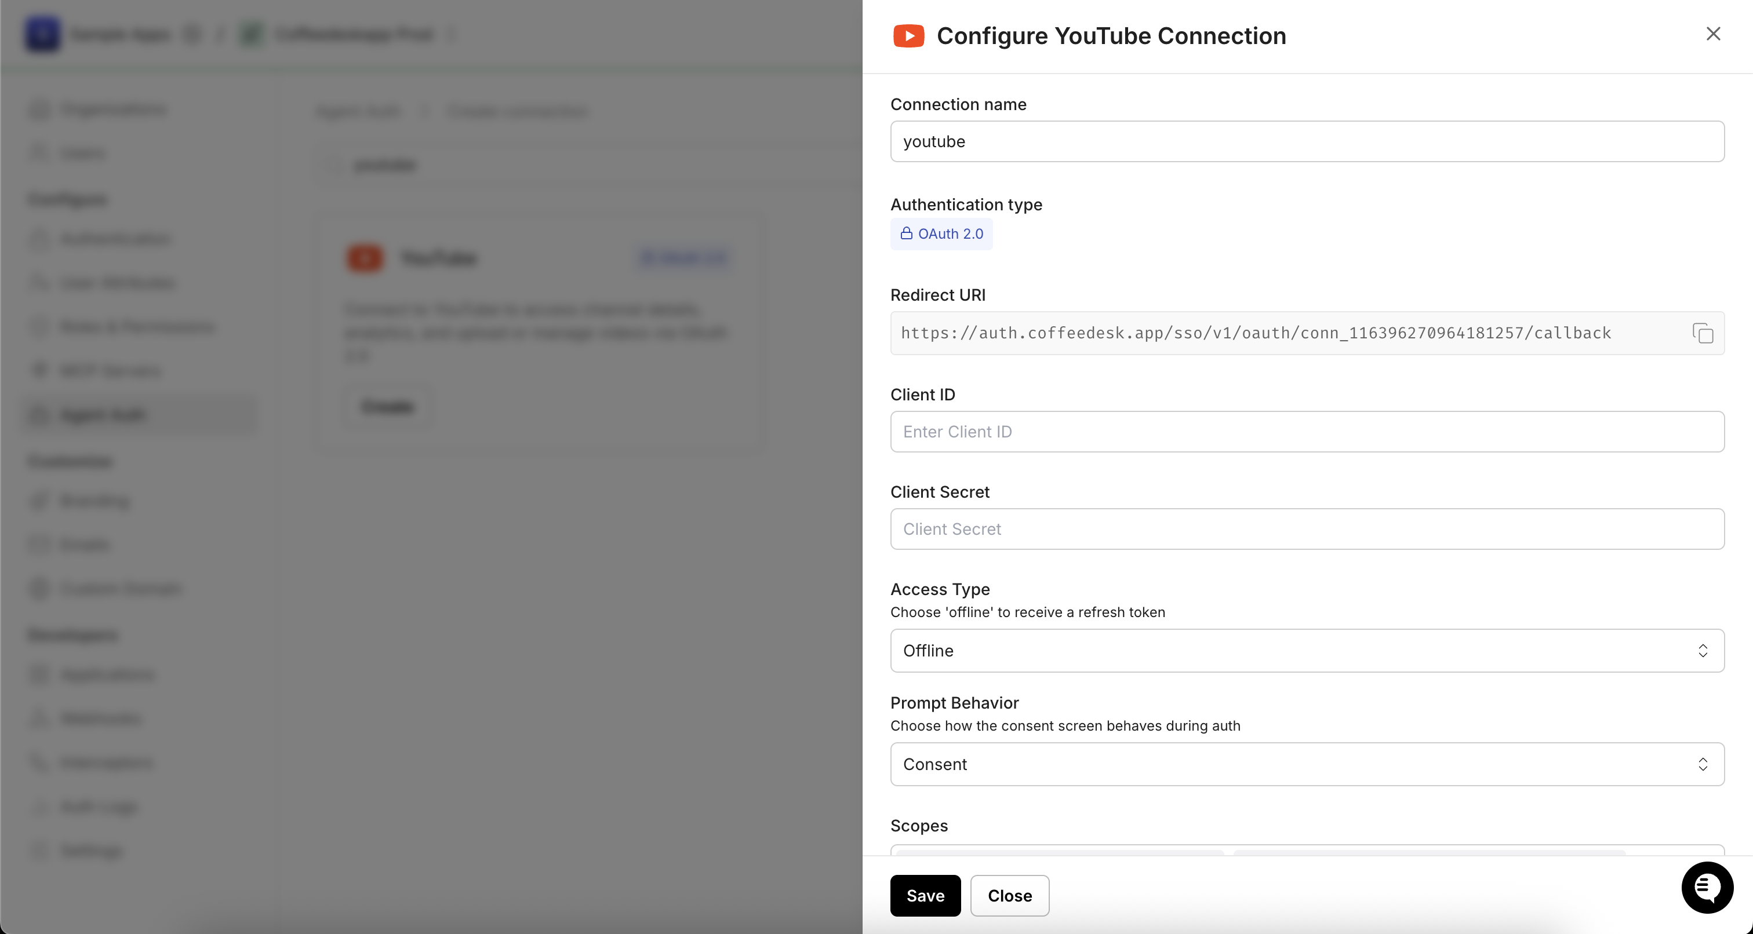Image resolution: width=1753 pixels, height=934 pixels.
Task: Click the Audit Logs sidebar icon
Action: (x=39, y=808)
